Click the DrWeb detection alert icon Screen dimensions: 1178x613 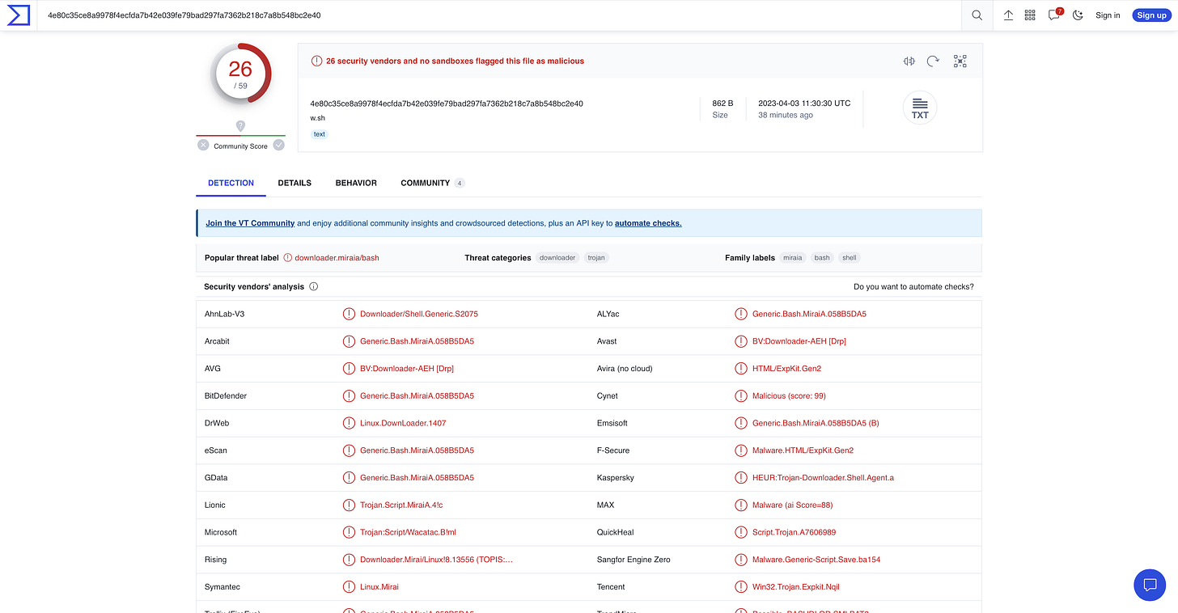coord(349,423)
